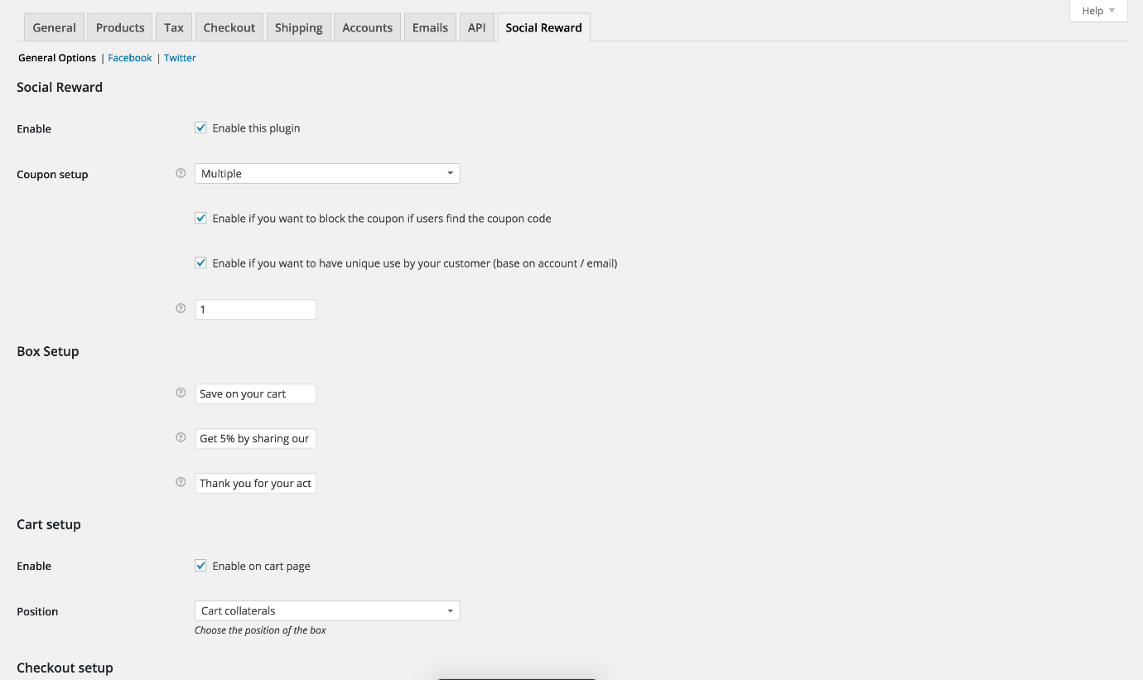The image size is (1143, 680).
Task: Focus the coupon usage field containing "1"
Action: 255,309
